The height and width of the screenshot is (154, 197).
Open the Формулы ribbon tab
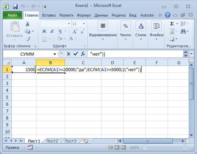[x=84, y=15]
